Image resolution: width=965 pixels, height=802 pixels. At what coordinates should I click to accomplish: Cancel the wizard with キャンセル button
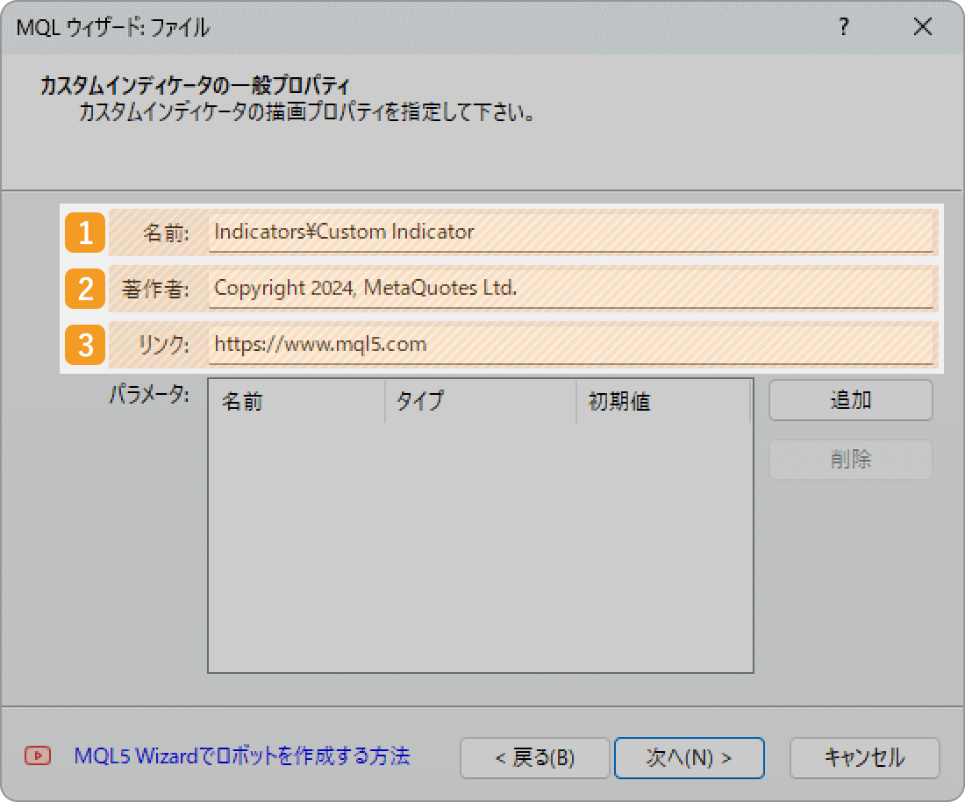click(x=865, y=757)
